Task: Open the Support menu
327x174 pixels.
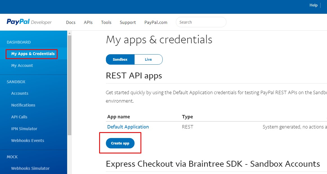Action: (x=128, y=22)
